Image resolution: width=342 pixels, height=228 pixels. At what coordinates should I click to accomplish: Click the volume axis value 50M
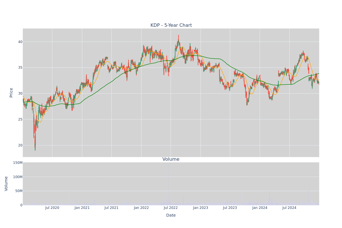coord(19,191)
